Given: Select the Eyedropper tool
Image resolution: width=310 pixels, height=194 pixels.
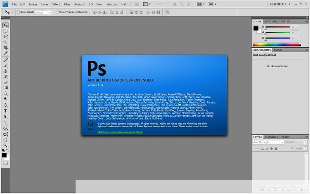Looking at the screenshot, I should coord(5,53).
